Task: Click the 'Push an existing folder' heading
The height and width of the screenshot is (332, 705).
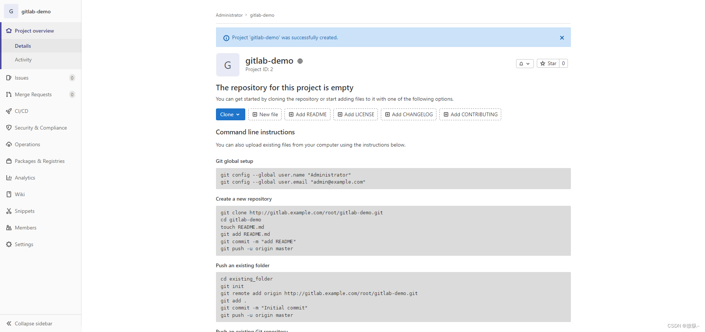Action: [x=243, y=265]
